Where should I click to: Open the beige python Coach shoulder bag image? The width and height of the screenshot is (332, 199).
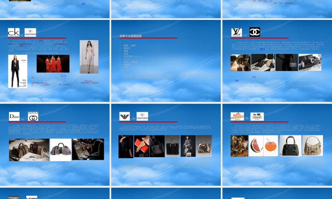click(313, 146)
